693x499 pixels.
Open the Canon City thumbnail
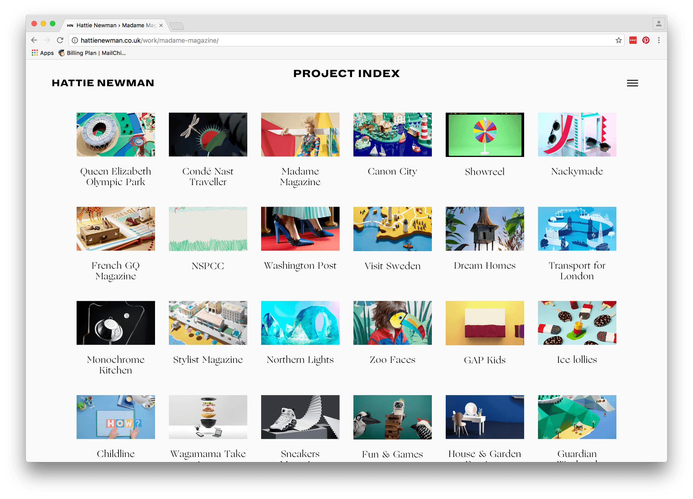[x=392, y=134]
